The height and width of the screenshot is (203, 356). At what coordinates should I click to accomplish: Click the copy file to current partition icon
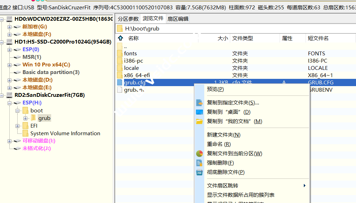coord(199,153)
